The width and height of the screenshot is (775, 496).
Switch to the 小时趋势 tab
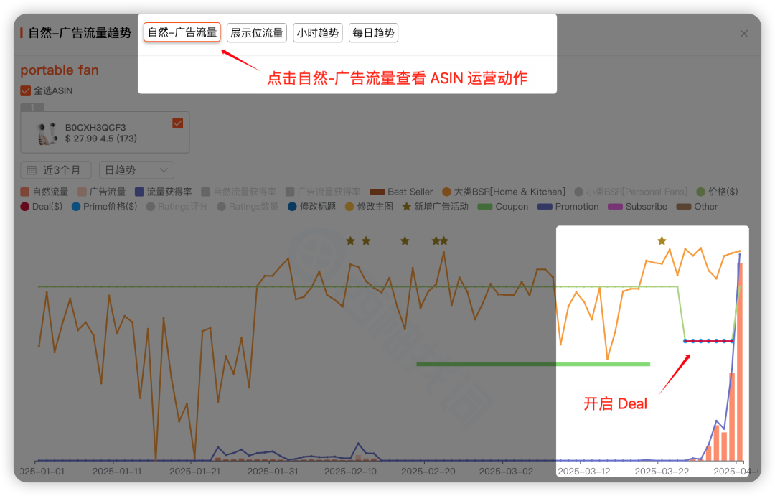(x=317, y=32)
